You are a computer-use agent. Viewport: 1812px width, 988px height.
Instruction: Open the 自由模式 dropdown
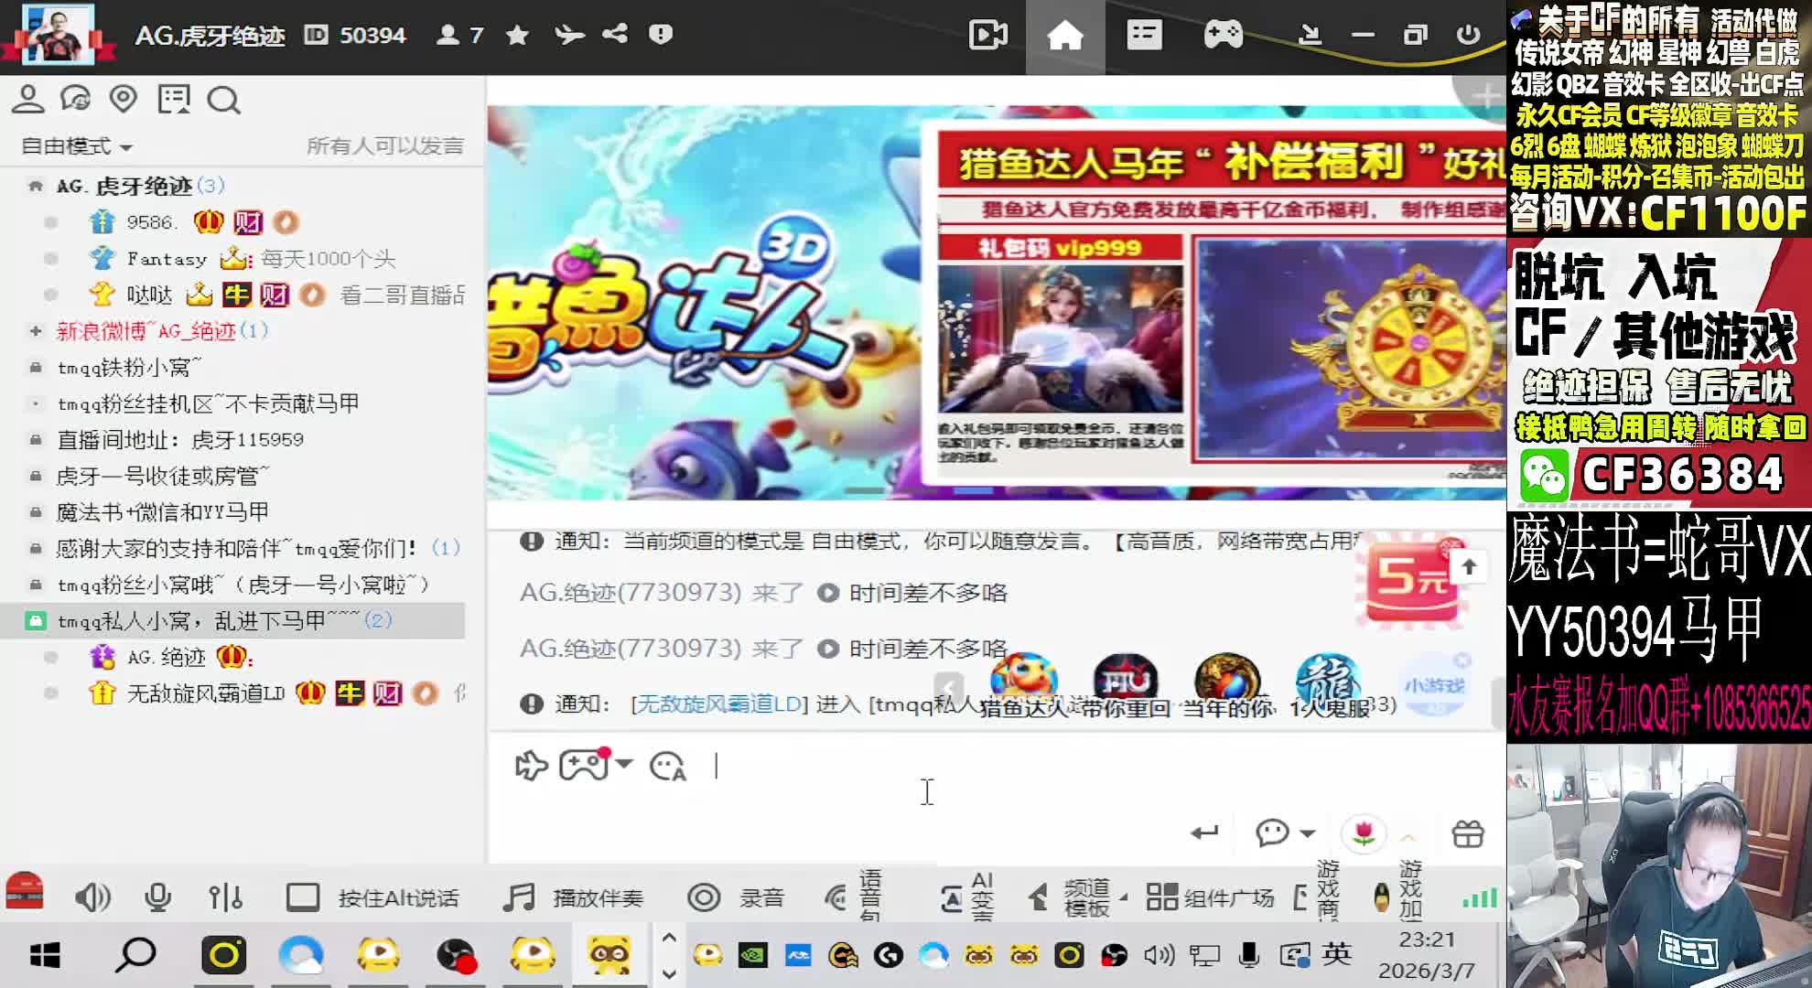pyautogui.click(x=77, y=146)
